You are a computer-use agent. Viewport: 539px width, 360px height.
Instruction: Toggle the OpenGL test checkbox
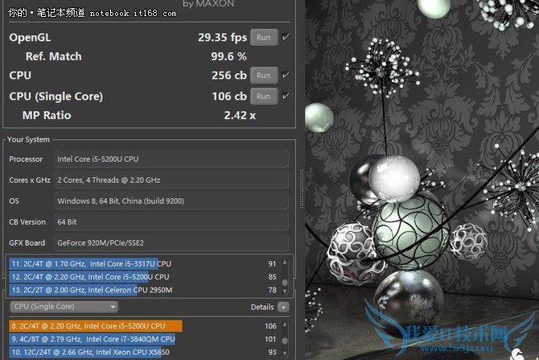(286, 37)
